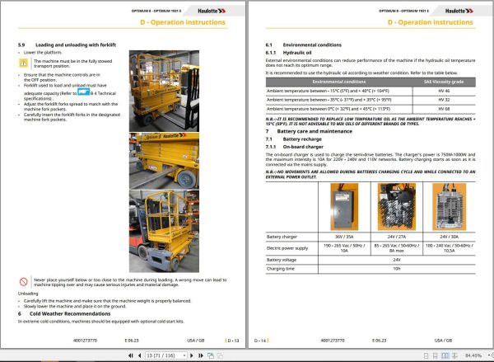Click the 84.41% zoom level field
This screenshot has width=494, height=362.
(x=473, y=355)
